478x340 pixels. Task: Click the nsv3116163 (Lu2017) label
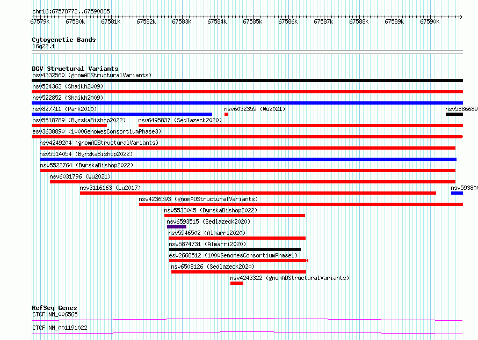pos(110,188)
